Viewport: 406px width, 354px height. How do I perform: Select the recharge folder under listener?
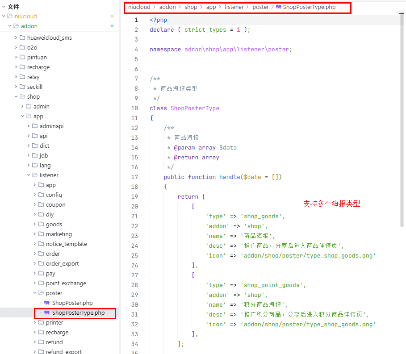57,332
